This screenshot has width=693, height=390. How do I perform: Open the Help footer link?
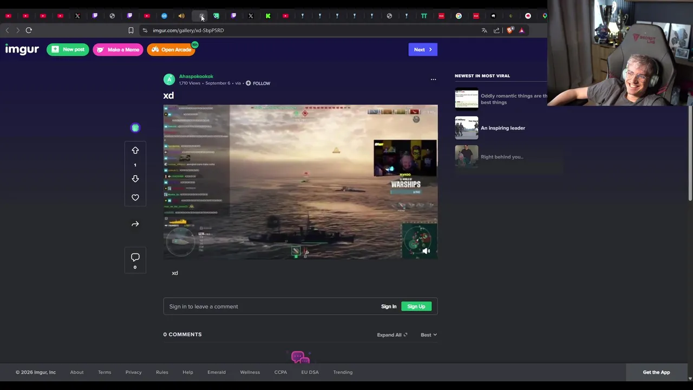point(188,372)
